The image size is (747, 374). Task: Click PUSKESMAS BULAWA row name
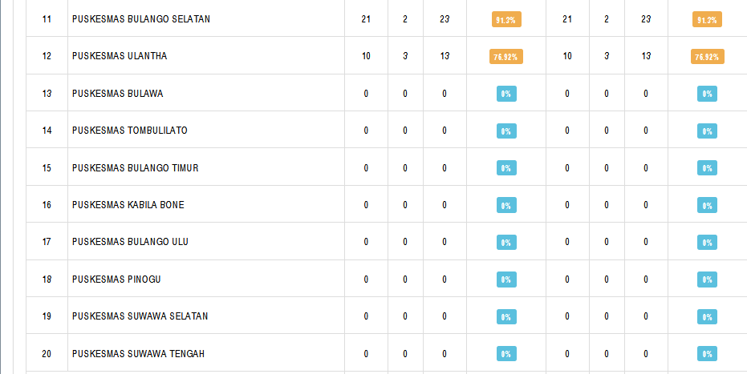coord(118,94)
